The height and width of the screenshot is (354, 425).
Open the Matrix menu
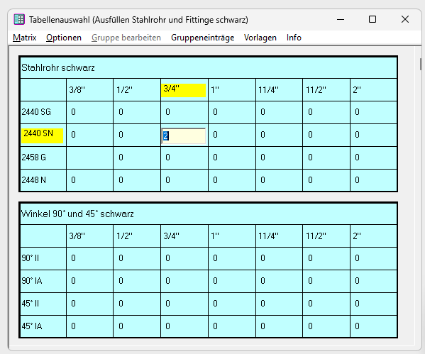coord(25,38)
